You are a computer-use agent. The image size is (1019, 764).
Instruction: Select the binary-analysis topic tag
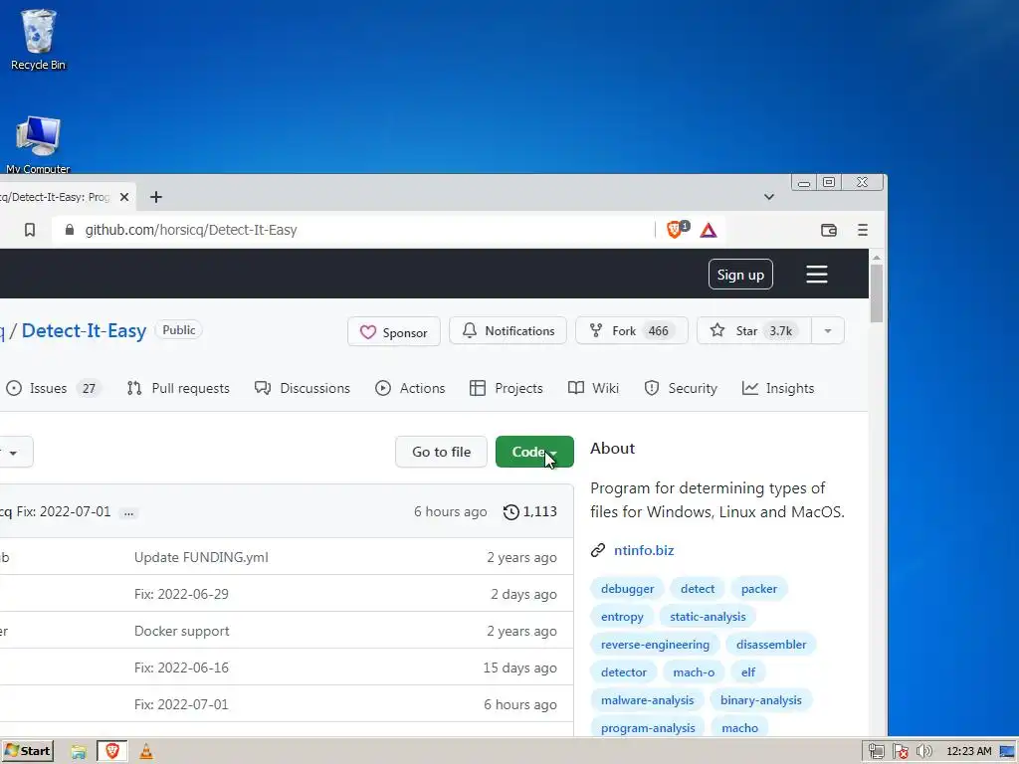pos(761,700)
